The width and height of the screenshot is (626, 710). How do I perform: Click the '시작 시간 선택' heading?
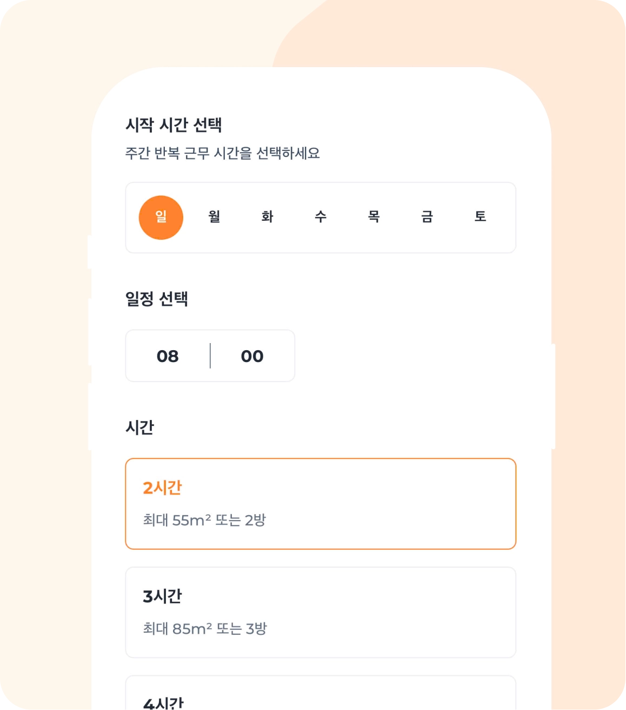point(174,125)
